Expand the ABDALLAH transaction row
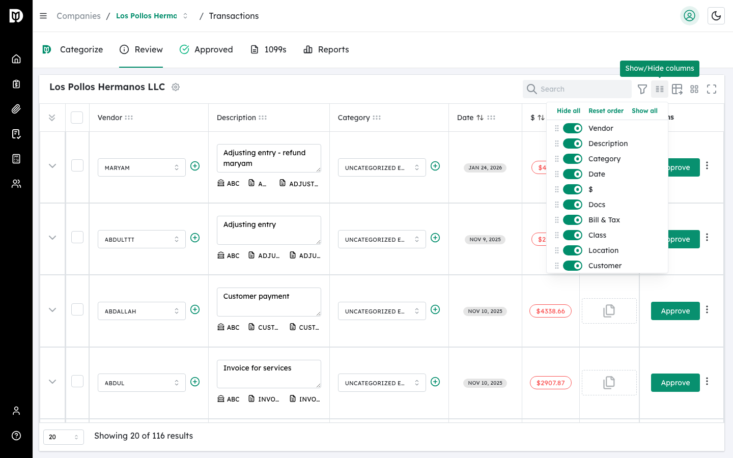The width and height of the screenshot is (733, 458). pos(52,309)
